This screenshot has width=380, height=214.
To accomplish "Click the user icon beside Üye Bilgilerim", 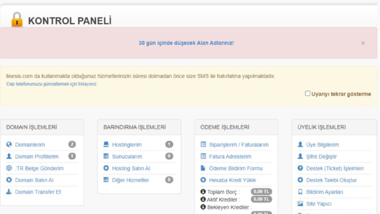I will [300, 144].
